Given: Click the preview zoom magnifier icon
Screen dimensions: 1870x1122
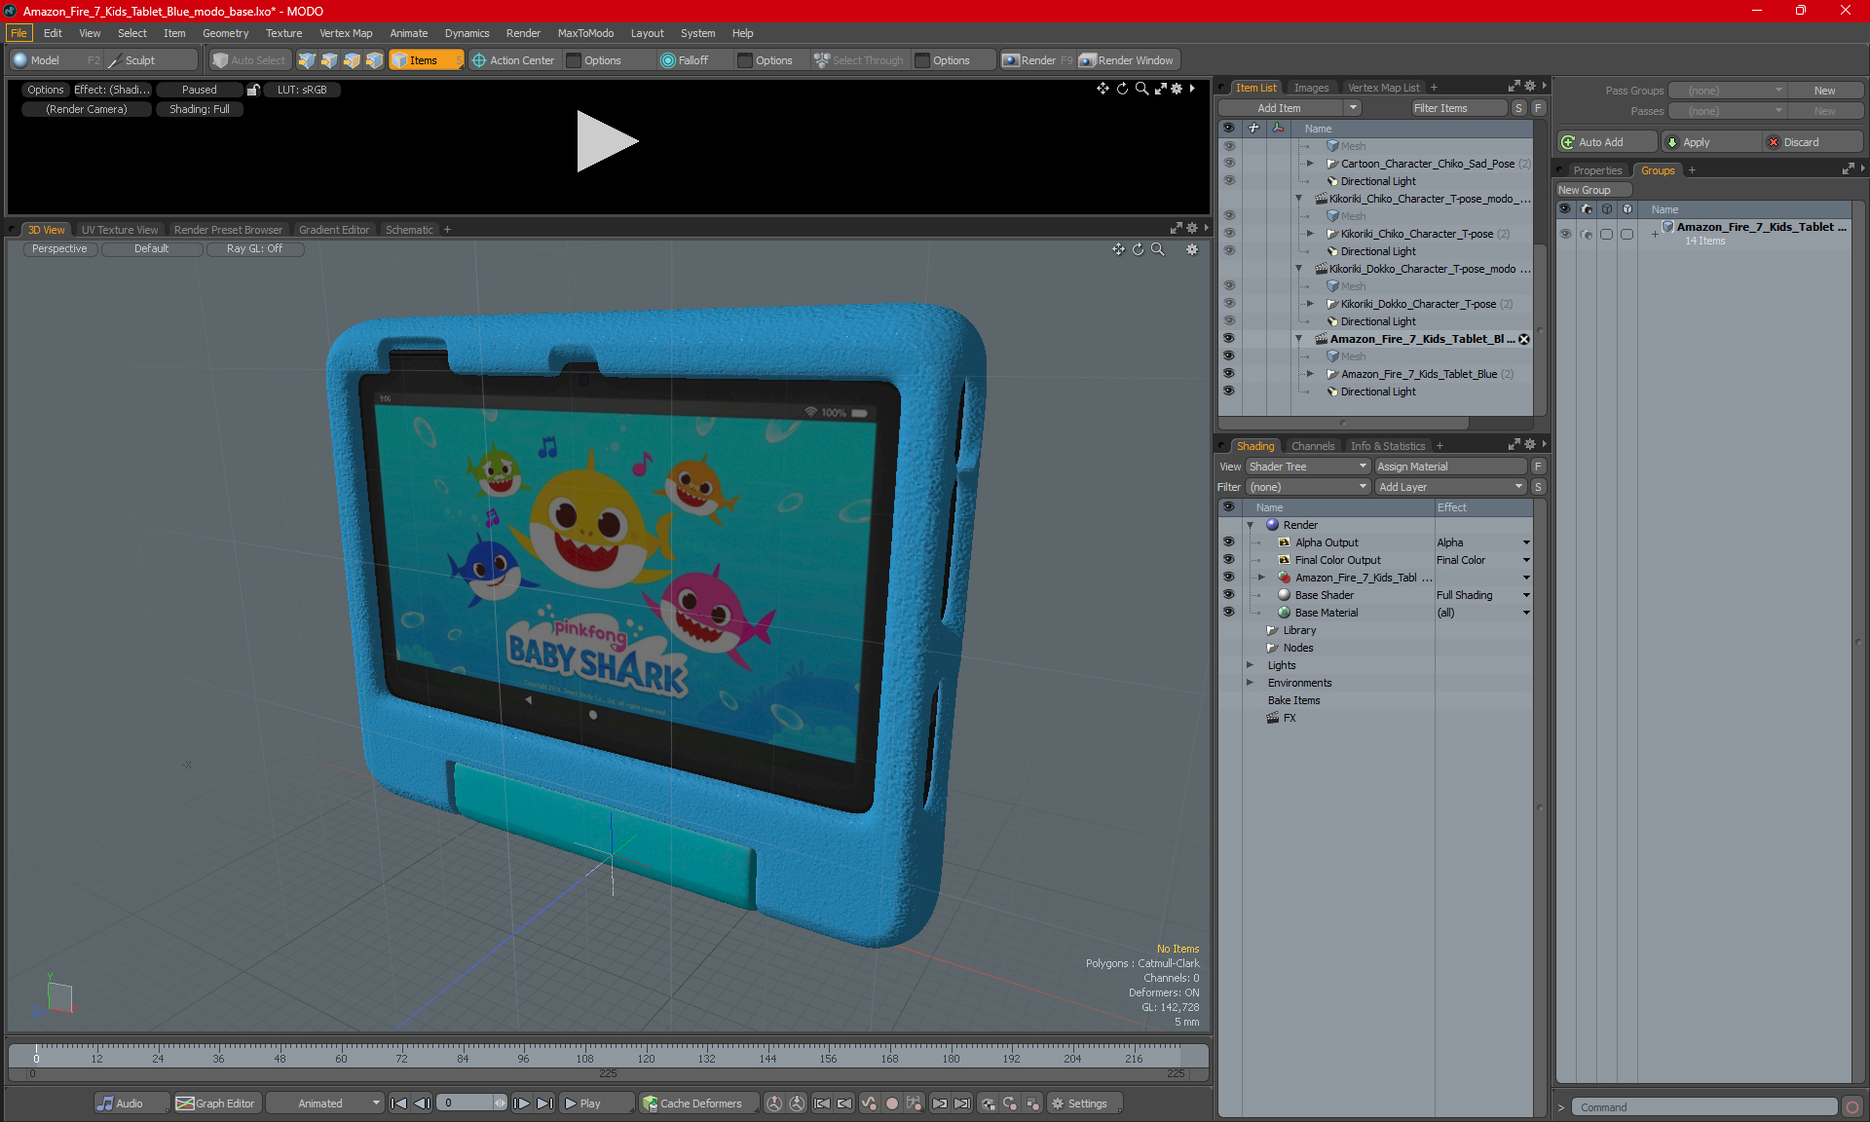Looking at the screenshot, I should click(x=1141, y=89).
